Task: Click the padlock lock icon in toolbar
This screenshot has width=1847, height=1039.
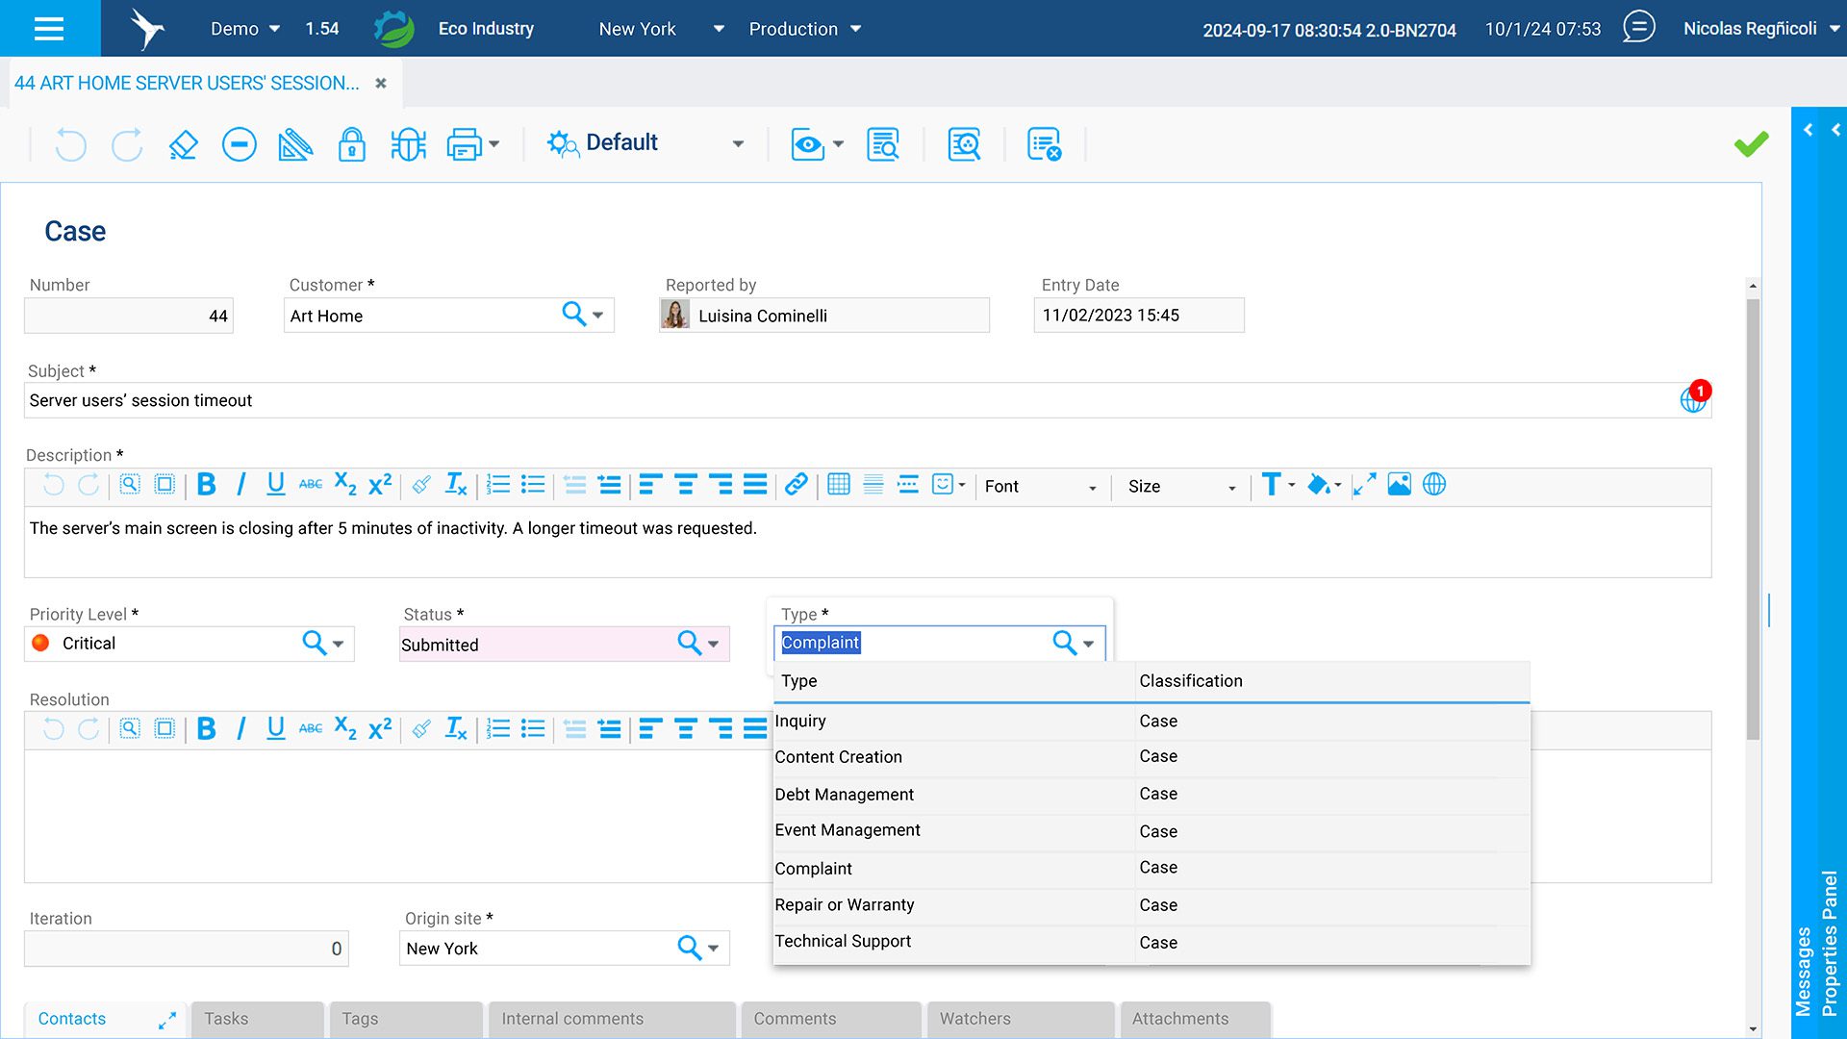Action: pyautogui.click(x=351, y=144)
